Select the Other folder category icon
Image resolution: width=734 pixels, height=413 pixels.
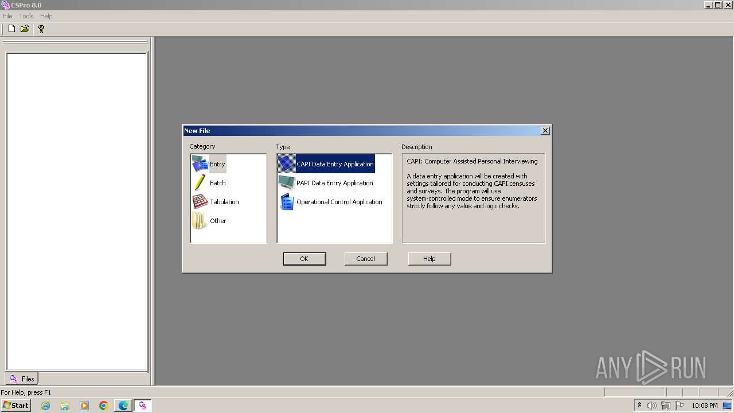click(x=200, y=221)
